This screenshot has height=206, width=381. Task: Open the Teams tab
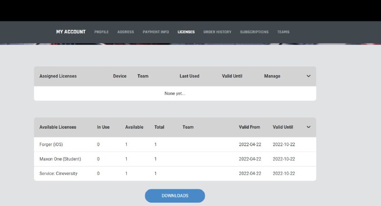point(283,32)
